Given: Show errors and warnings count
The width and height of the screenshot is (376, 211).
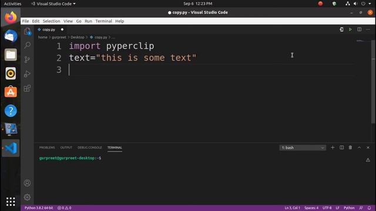Looking at the screenshot, I should pyautogui.click(x=64, y=208).
